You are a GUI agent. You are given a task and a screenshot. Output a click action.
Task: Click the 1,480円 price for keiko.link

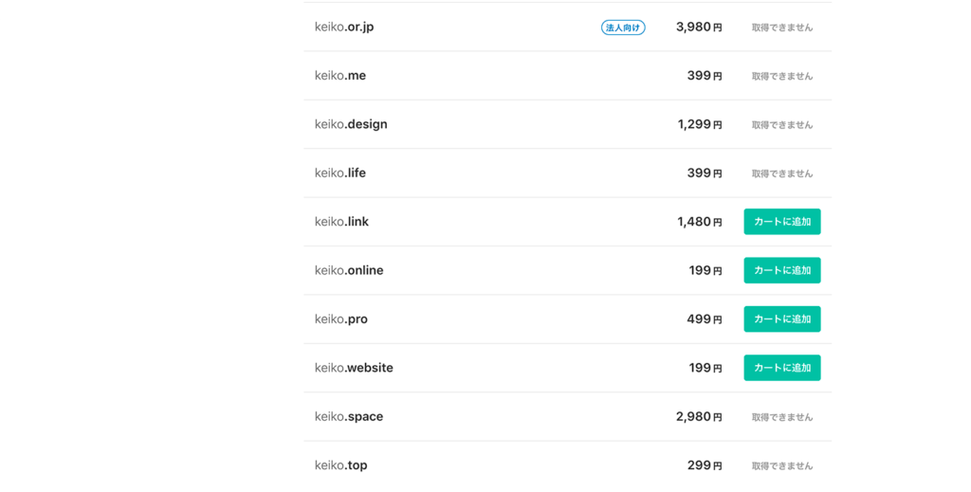(x=700, y=222)
